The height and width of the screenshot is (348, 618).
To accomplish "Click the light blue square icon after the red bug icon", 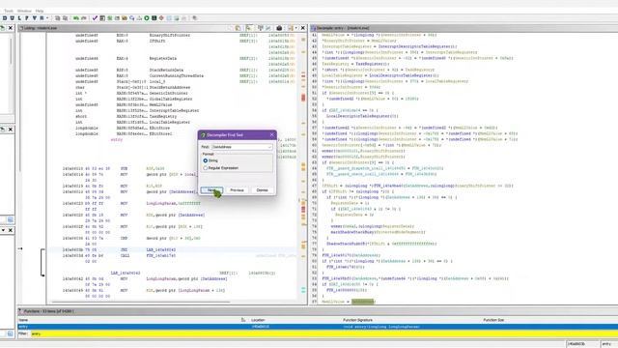I will coord(169,18).
